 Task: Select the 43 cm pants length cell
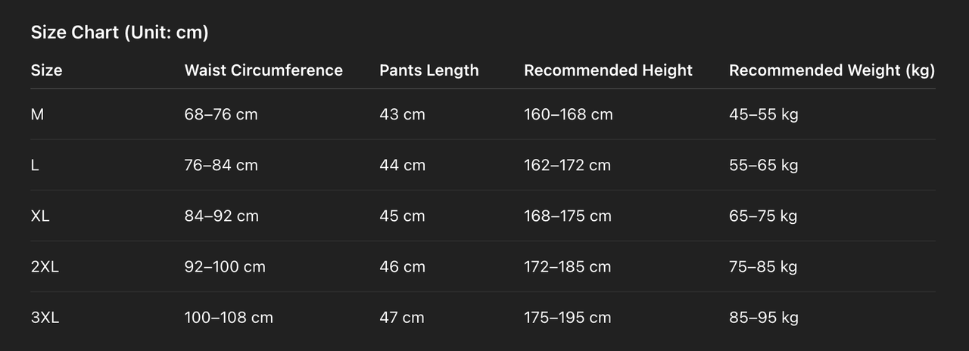[x=402, y=114]
